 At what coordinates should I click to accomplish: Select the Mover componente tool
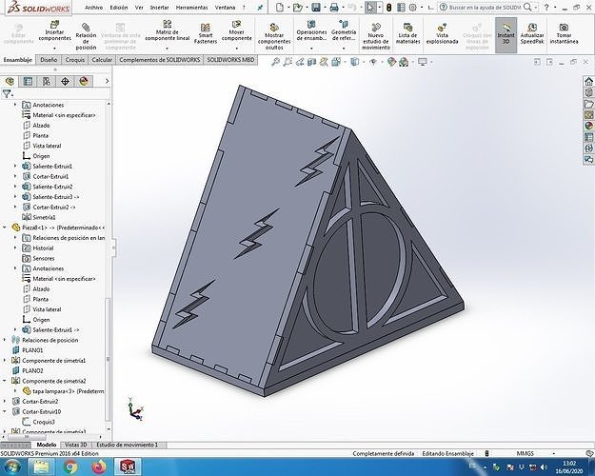236,30
